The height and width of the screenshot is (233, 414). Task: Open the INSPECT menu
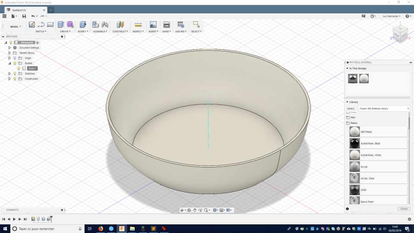tap(138, 31)
